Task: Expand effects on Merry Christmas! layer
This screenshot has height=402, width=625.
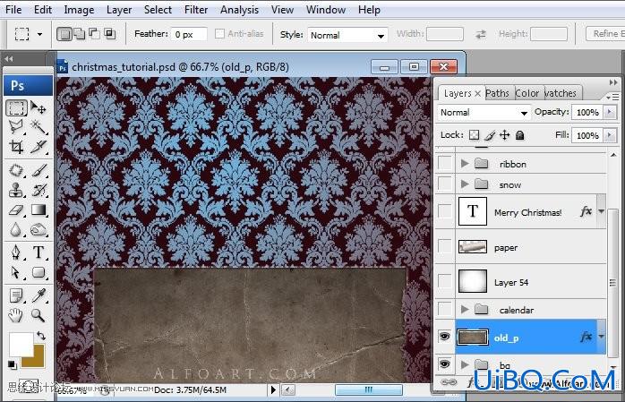Action: pos(601,211)
